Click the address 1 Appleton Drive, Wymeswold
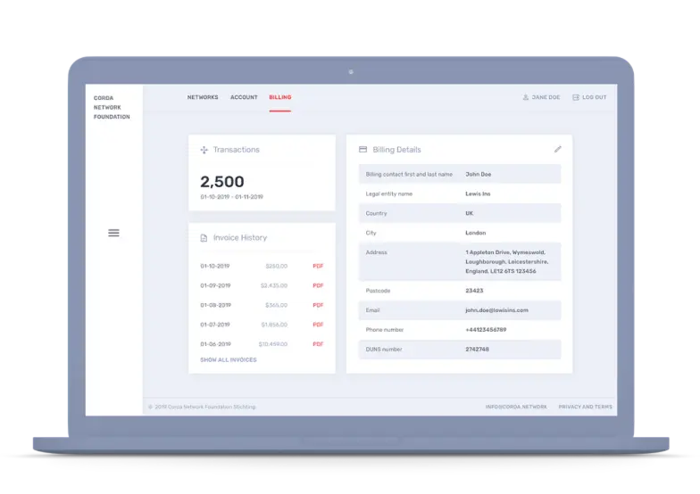Image resolution: width=700 pixels, height=494 pixels. point(505,252)
